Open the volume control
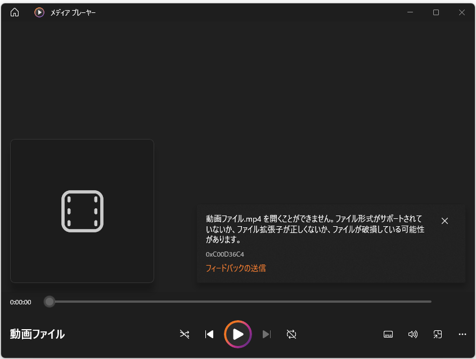Image resolution: width=476 pixels, height=359 pixels. click(x=412, y=334)
